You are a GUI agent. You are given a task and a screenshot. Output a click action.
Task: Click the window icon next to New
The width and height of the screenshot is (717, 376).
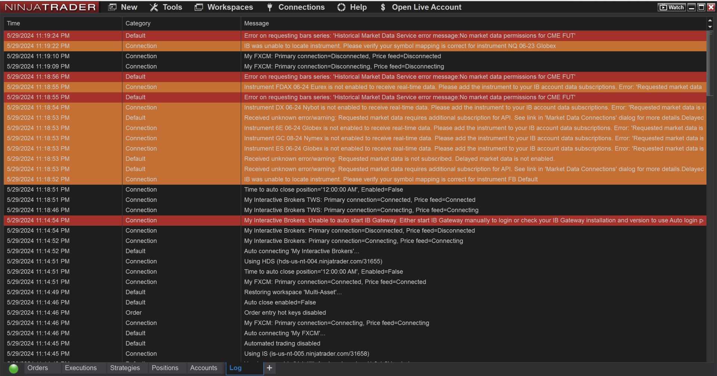(x=112, y=7)
